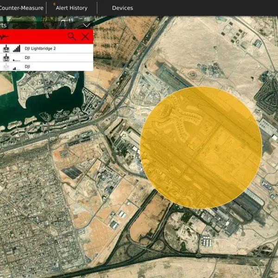
Task: Click the remote controller icon beside DJI Lightbridge 2
Action: [6, 48]
